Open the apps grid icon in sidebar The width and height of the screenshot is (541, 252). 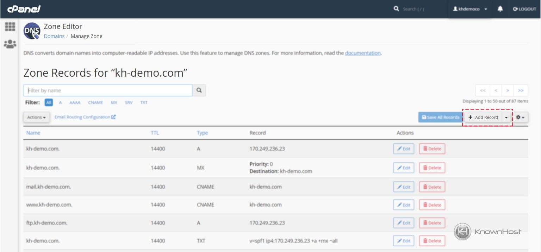pyautogui.click(x=10, y=27)
